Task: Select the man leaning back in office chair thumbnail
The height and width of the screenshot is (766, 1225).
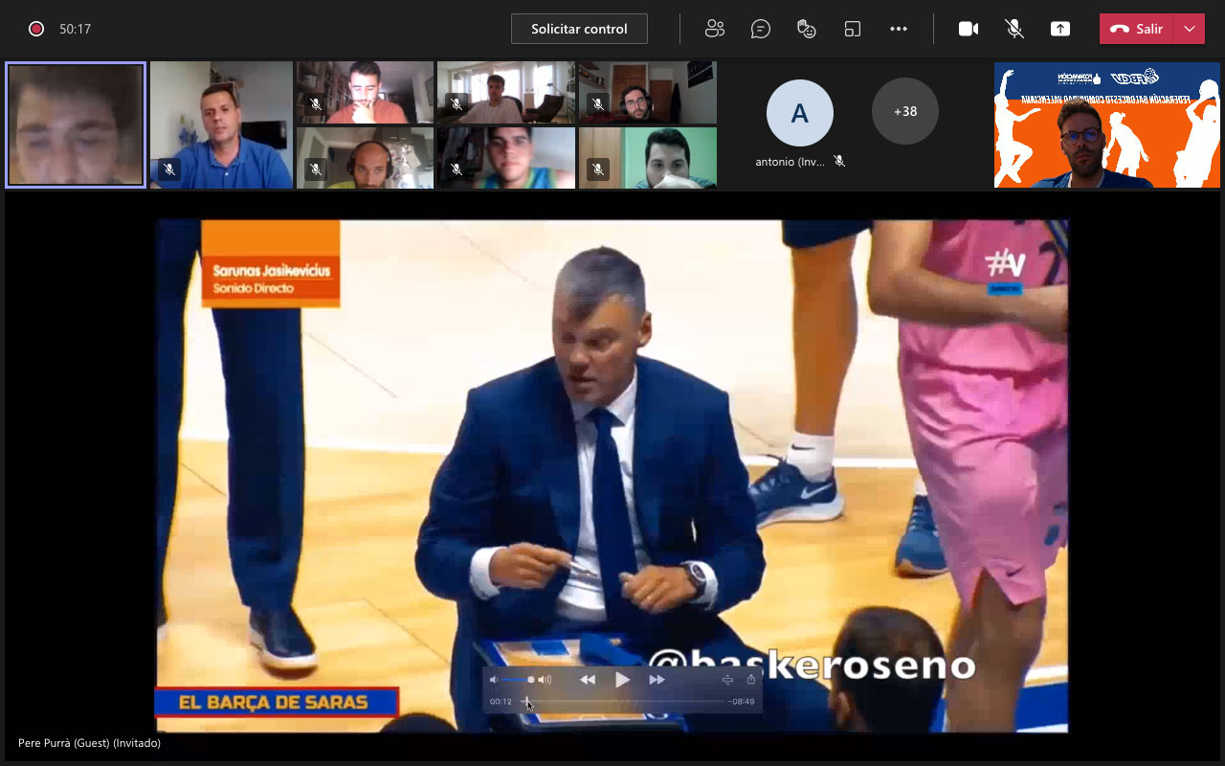Action: tap(506, 92)
